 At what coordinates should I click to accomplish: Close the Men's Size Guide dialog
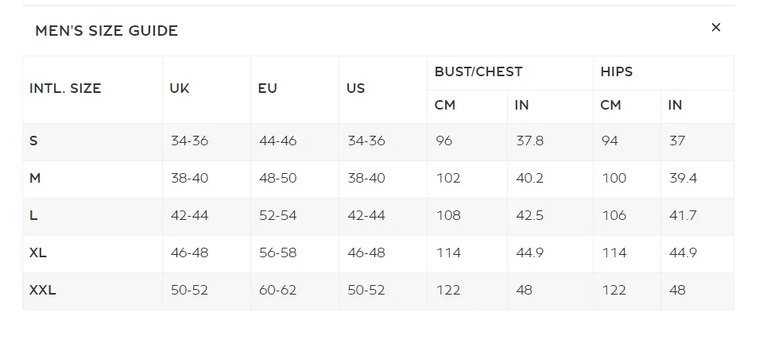715,27
